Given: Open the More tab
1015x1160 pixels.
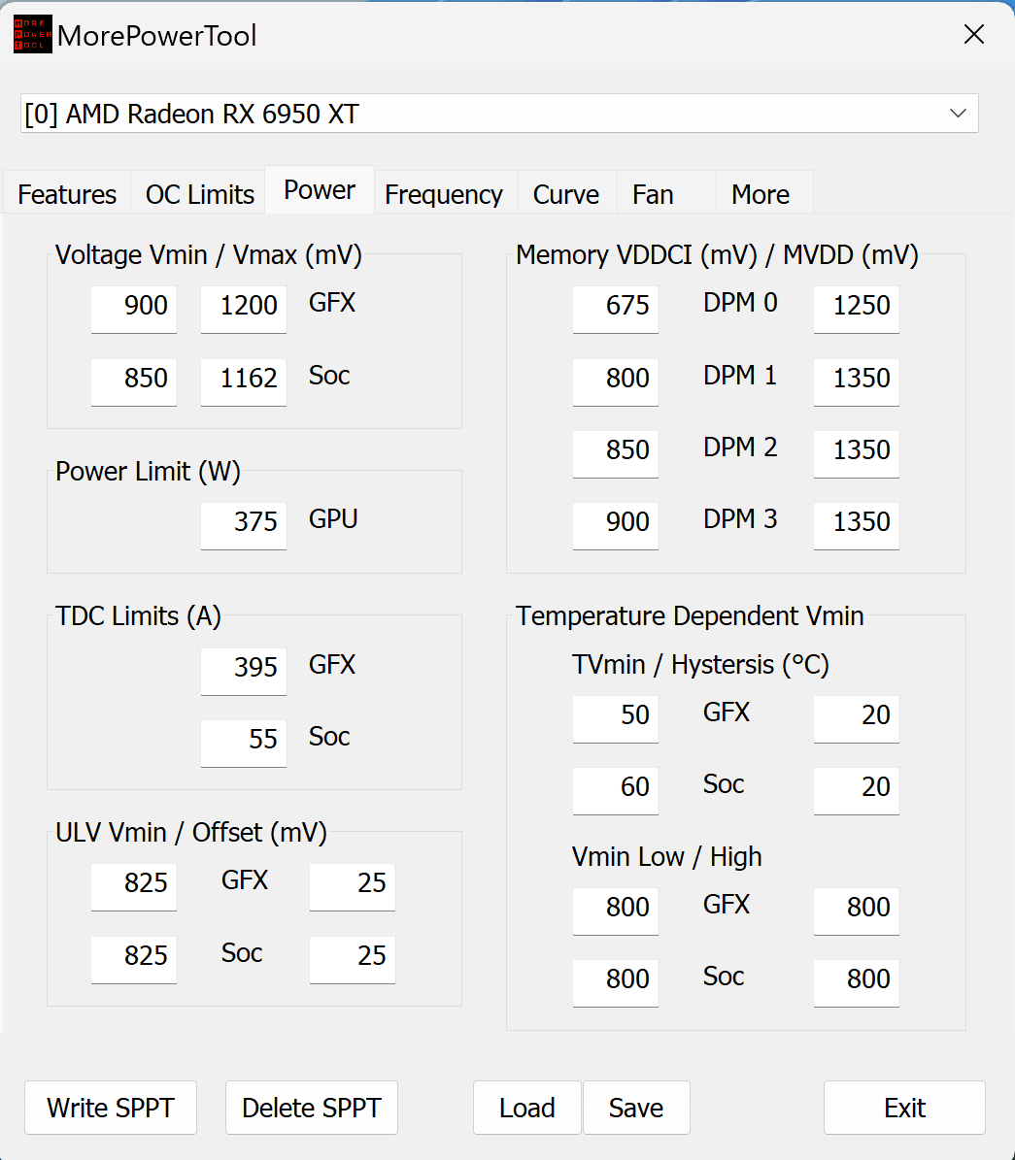Looking at the screenshot, I should (x=761, y=194).
